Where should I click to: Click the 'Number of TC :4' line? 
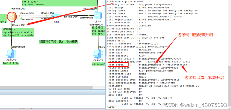(123, 41)
